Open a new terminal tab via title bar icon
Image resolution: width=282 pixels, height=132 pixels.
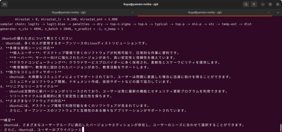(x=4, y=4)
